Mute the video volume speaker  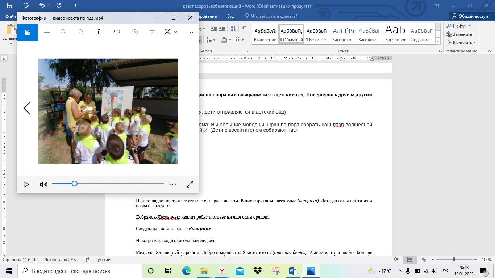pos(43,184)
